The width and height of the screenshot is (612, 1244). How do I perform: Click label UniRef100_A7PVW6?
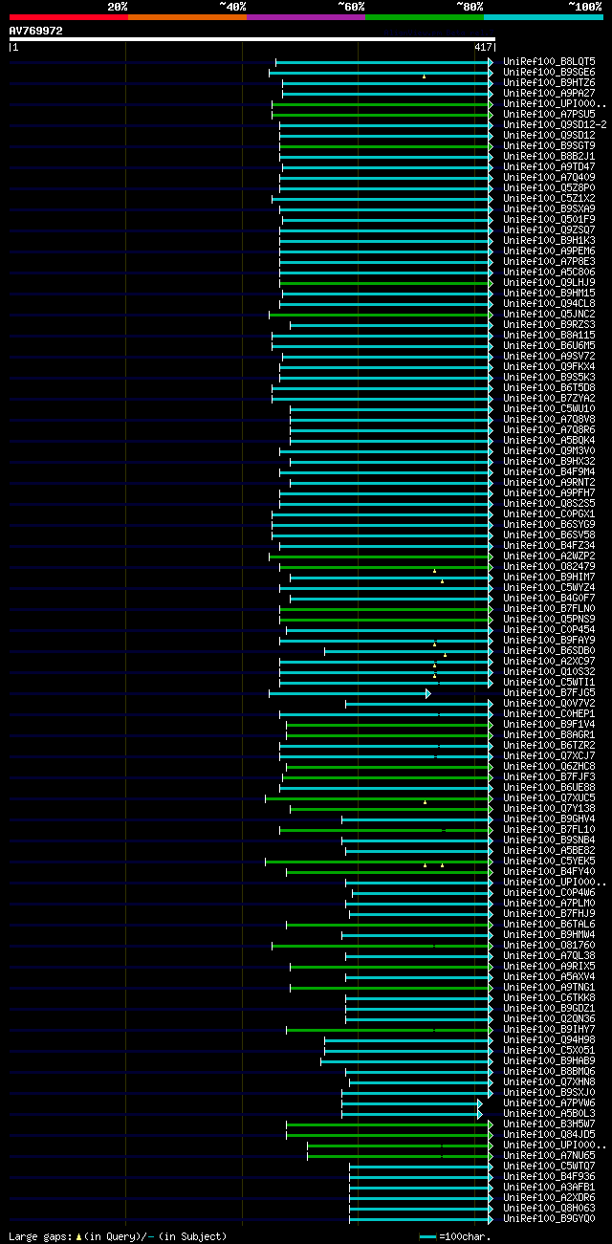click(549, 1102)
